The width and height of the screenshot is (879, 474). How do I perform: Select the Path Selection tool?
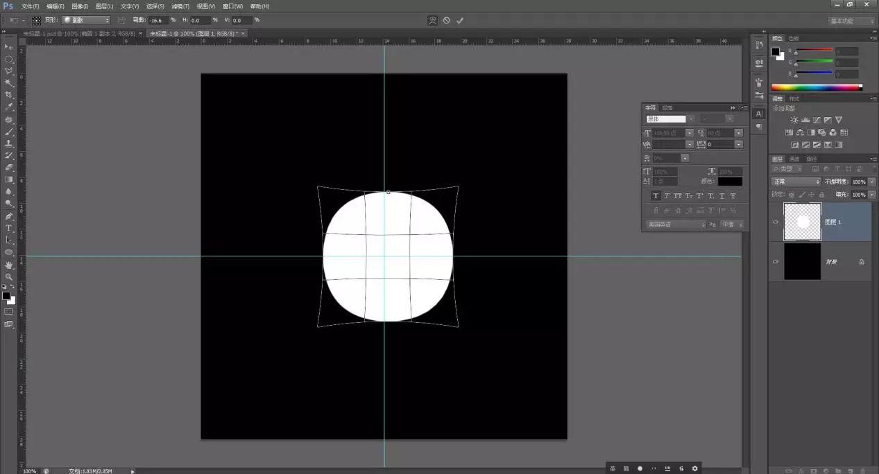9,240
